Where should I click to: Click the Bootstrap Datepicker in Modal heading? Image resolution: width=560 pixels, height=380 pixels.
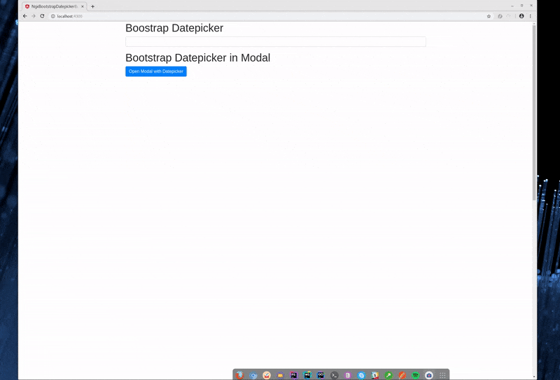click(x=198, y=57)
